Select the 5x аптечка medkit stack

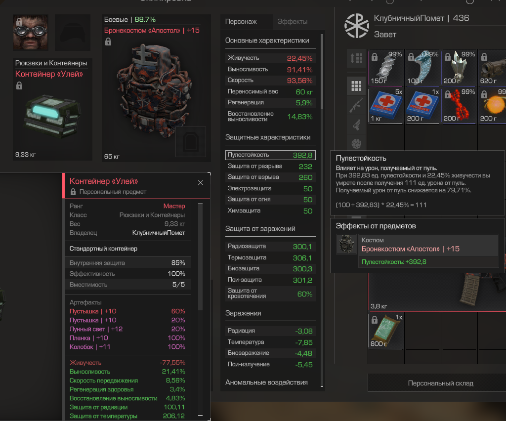[x=386, y=105]
